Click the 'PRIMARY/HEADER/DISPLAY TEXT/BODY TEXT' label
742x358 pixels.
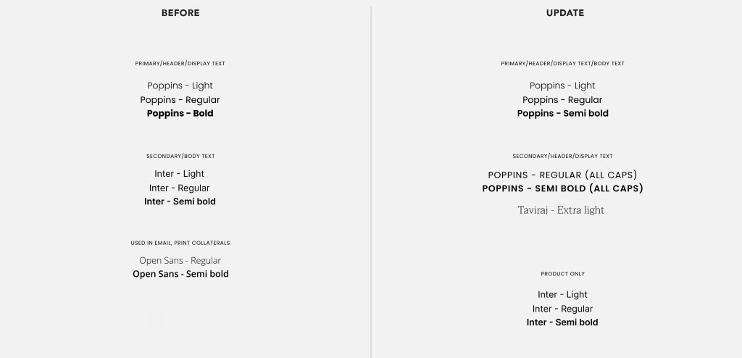pos(562,64)
